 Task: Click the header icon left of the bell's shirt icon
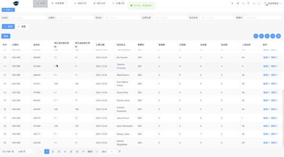(x=243, y=3)
